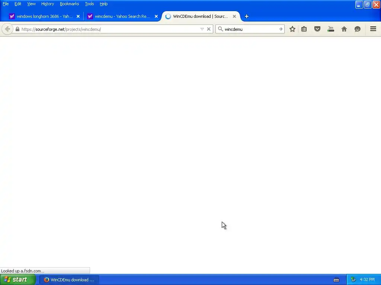This screenshot has height=285, width=381.
Task: Minimize the Firefox window
Action: [x=359, y=4]
